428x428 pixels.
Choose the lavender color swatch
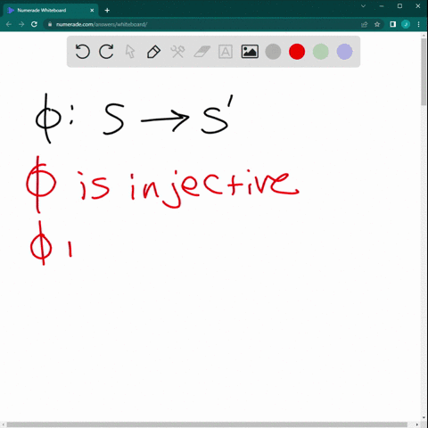[344, 52]
